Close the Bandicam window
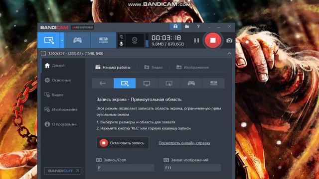This screenshot has height=179, width=319. [229, 26]
